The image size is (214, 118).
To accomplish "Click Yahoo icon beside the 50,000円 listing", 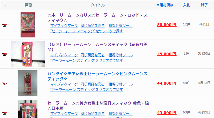I will 4,25.
